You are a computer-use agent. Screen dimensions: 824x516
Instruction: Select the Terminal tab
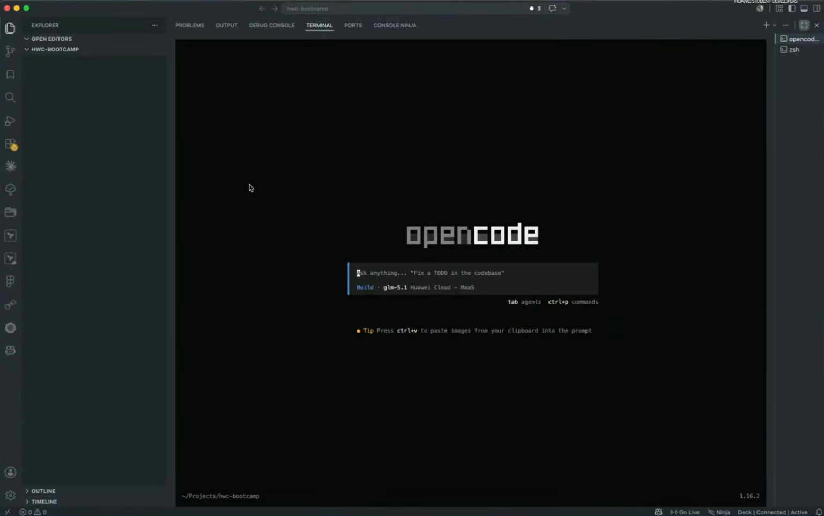320,25
